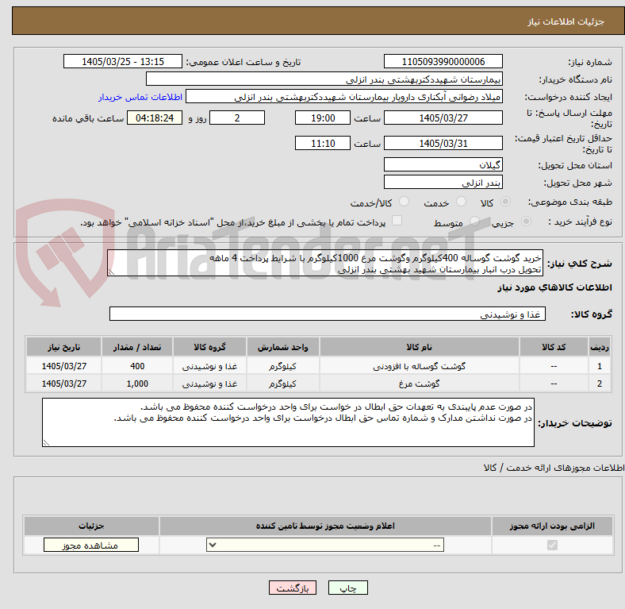The width and height of the screenshot is (625, 609).
Task: Click the اعلام وضعیت مجوز توسط تامین کننده header
Action: (325, 526)
